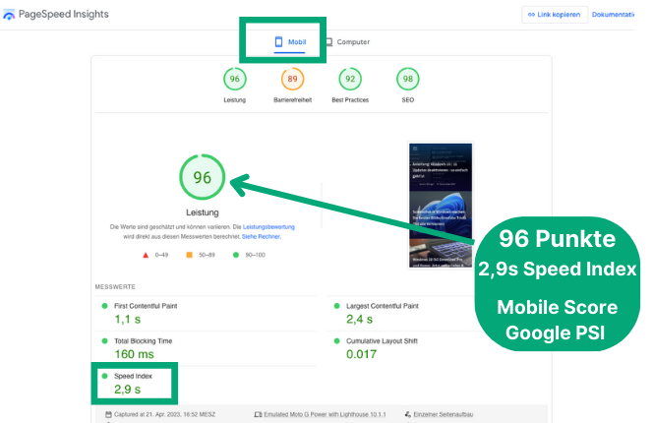The height and width of the screenshot is (423, 653).
Task: Open the Dokumentation link
Action: click(x=613, y=15)
